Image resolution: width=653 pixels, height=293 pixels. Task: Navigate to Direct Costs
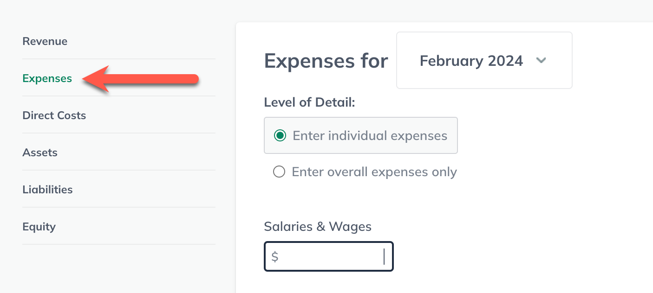click(x=54, y=115)
